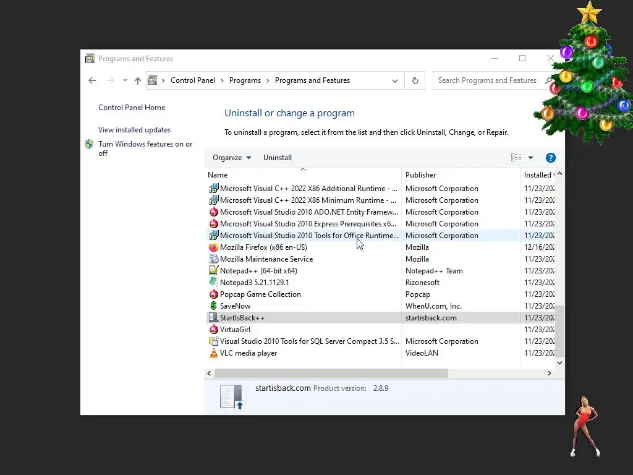Open the view options dropdown arrow
633x475 pixels.
click(531, 158)
